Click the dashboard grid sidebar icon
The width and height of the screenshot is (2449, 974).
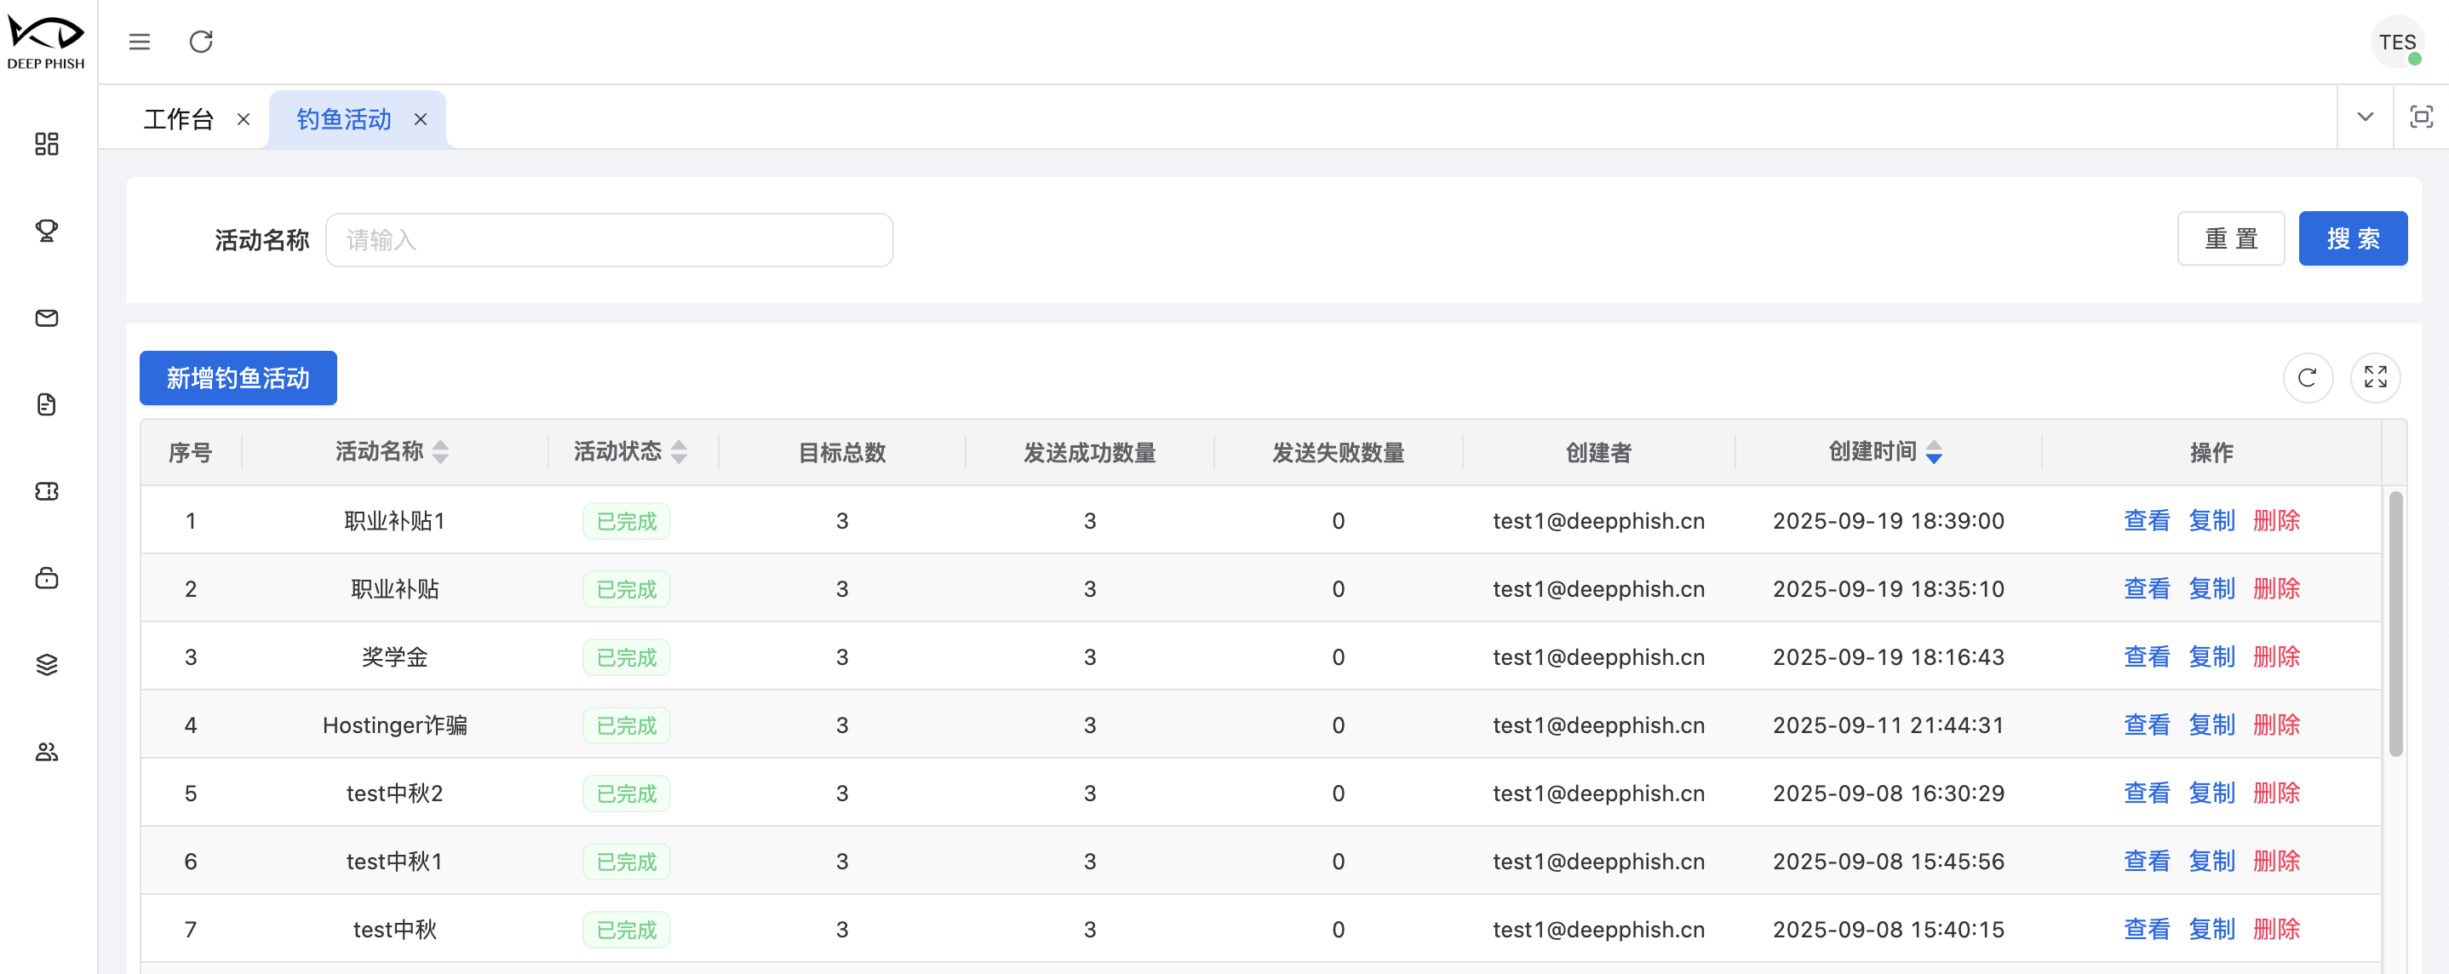pyautogui.click(x=47, y=144)
